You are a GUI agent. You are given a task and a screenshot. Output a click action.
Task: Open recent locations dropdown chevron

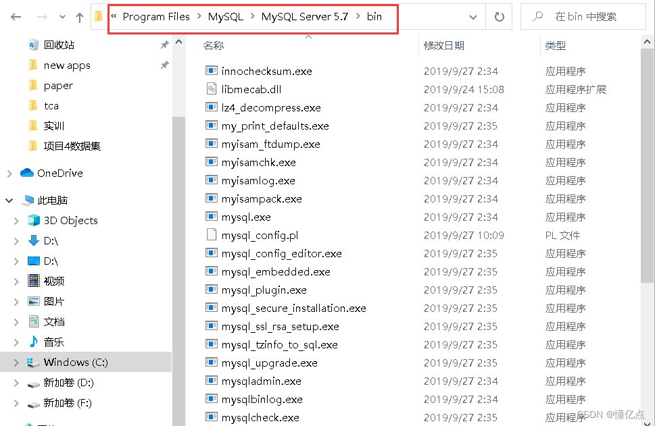tap(62, 17)
